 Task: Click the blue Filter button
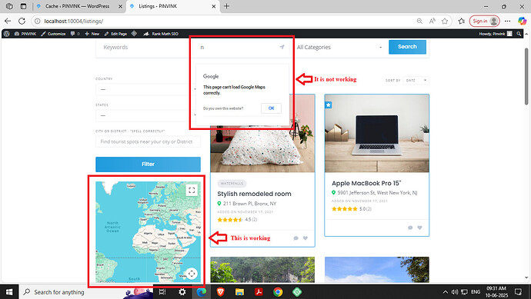(x=148, y=164)
